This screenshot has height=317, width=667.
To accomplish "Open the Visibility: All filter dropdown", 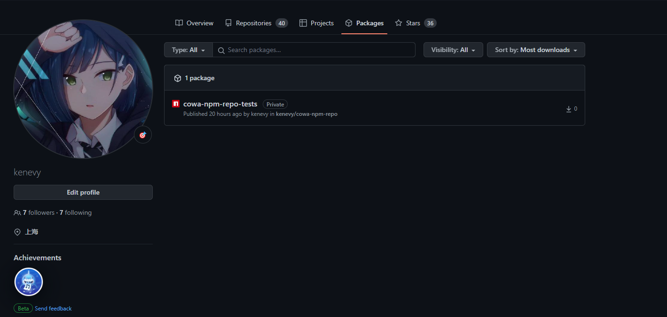I will [453, 50].
